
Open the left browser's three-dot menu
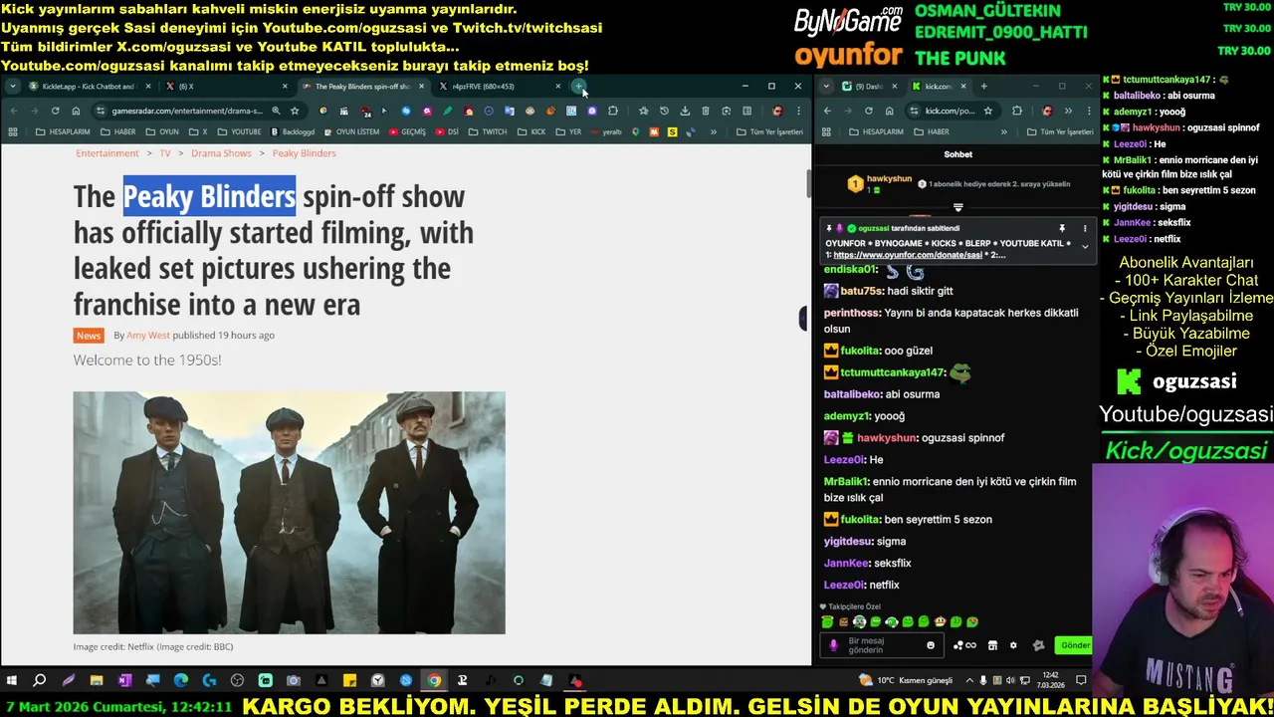click(x=798, y=111)
